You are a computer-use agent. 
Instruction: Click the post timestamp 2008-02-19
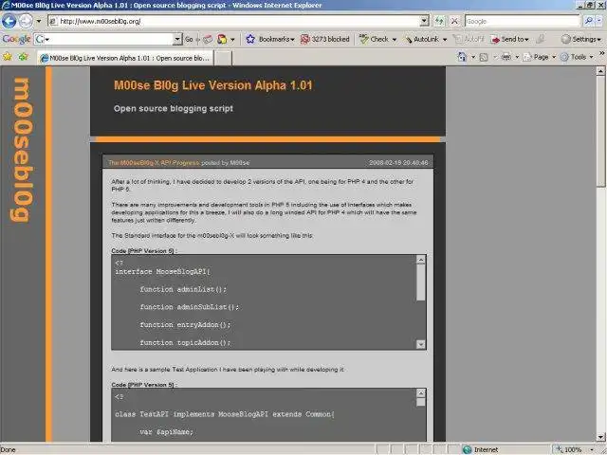click(x=398, y=163)
